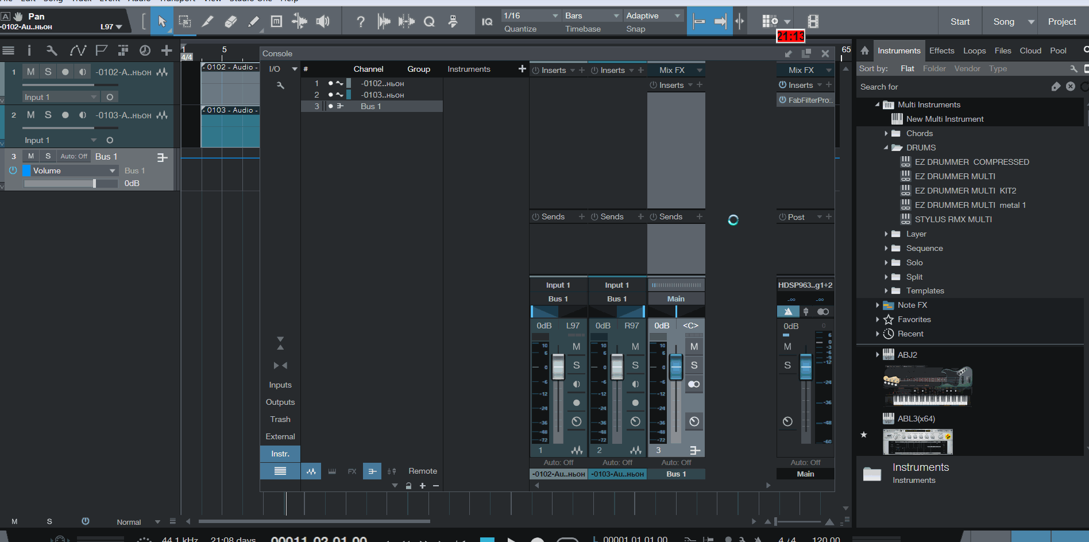Switch to the Files browser tab

(x=1003, y=51)
